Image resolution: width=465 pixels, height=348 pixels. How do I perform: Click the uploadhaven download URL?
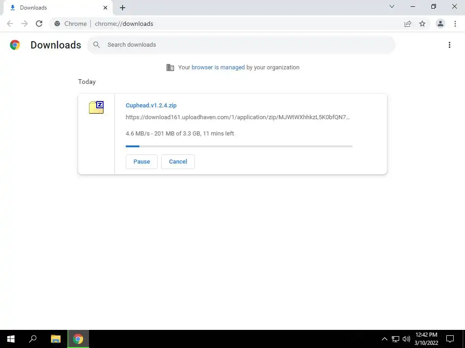[x=238, y=117]
